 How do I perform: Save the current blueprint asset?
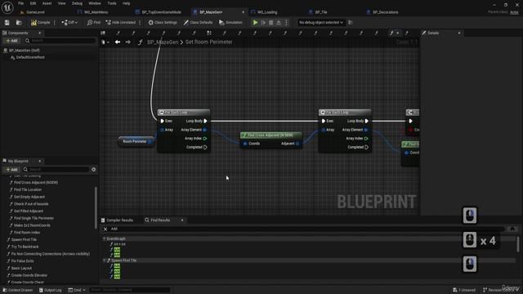point(7,22)
